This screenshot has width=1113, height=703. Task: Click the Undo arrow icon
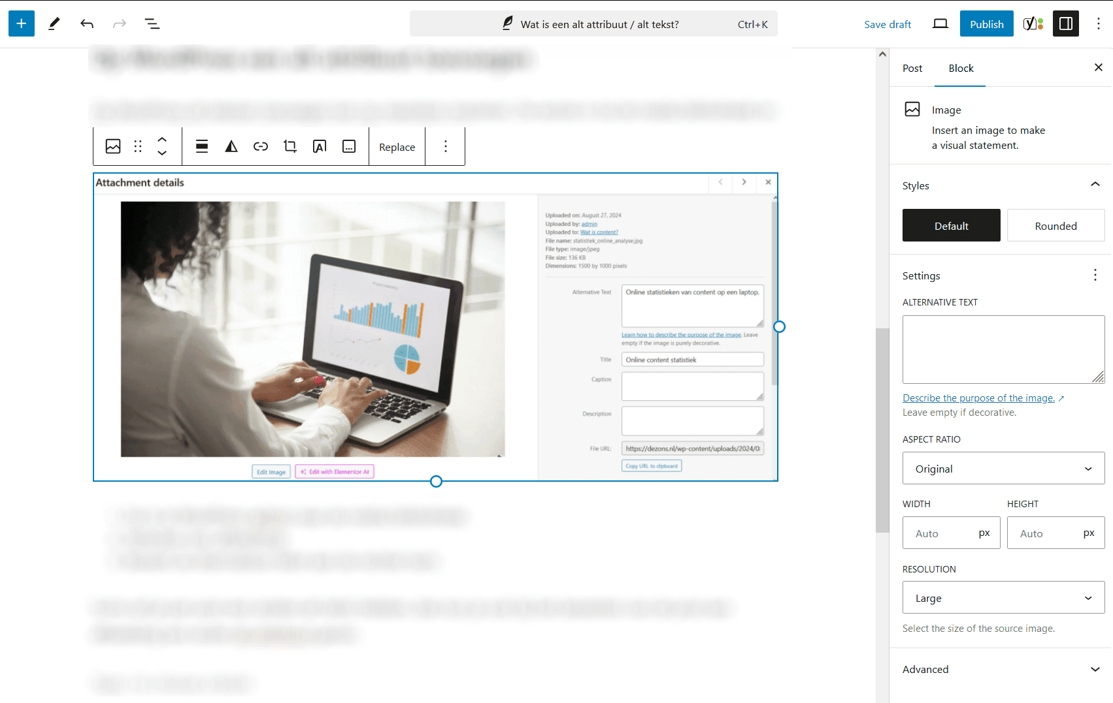tap(87, 24)
